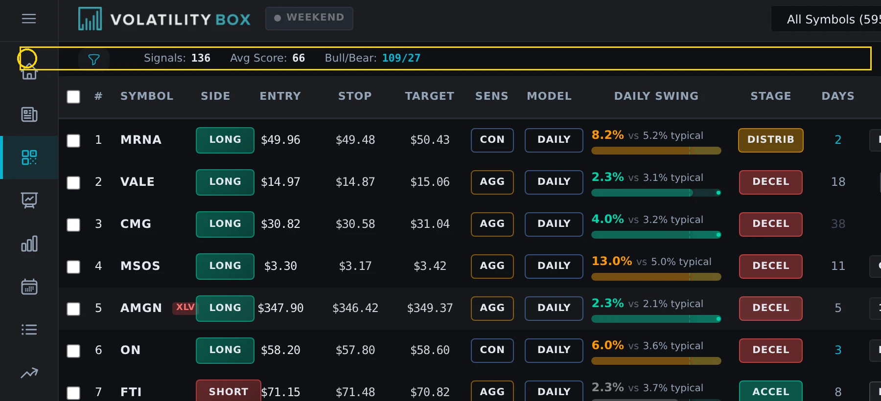Open the list sidebar icon
This screenshot has width=881, height=401.
pos(29,330)
